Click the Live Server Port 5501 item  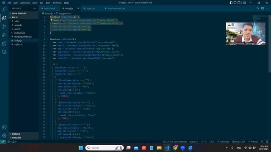[x=238, y=141]
